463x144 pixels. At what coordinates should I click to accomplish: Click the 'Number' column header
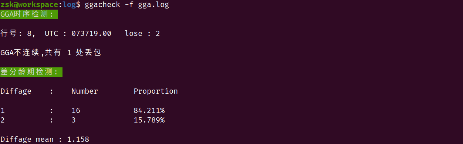point(85,91)
